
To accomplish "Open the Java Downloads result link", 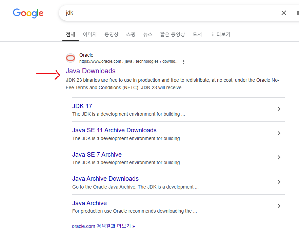I will pos(91,71).
